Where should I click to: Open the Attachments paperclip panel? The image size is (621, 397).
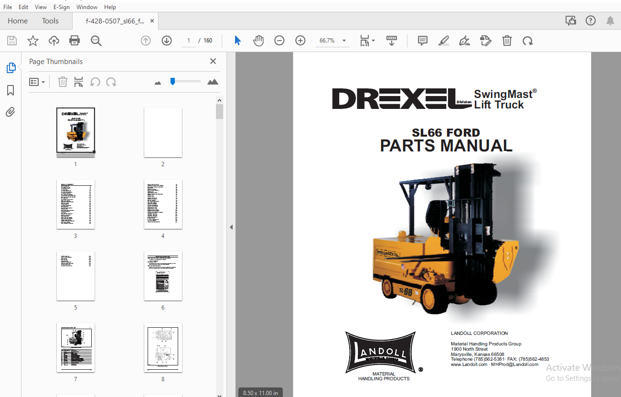tap(11, 112)
